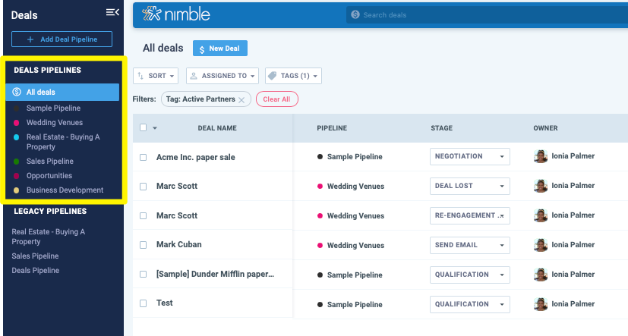628x336 pixels.
Task: Check the Marc Scott Re-engagement row checkbox
Action: [143, 215]
